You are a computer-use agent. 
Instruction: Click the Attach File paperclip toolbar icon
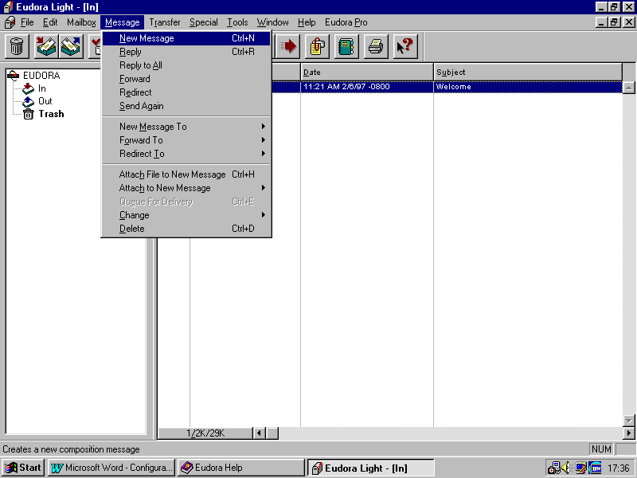[317, 46]
